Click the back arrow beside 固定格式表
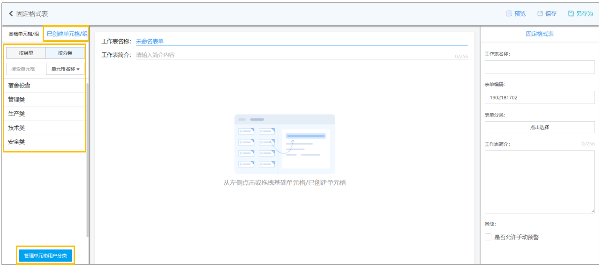 (11, 14)
